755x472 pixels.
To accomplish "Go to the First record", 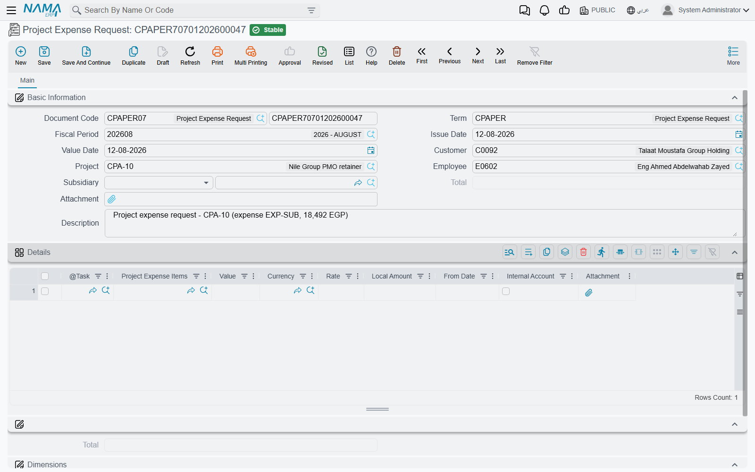I will coord(422,55).
